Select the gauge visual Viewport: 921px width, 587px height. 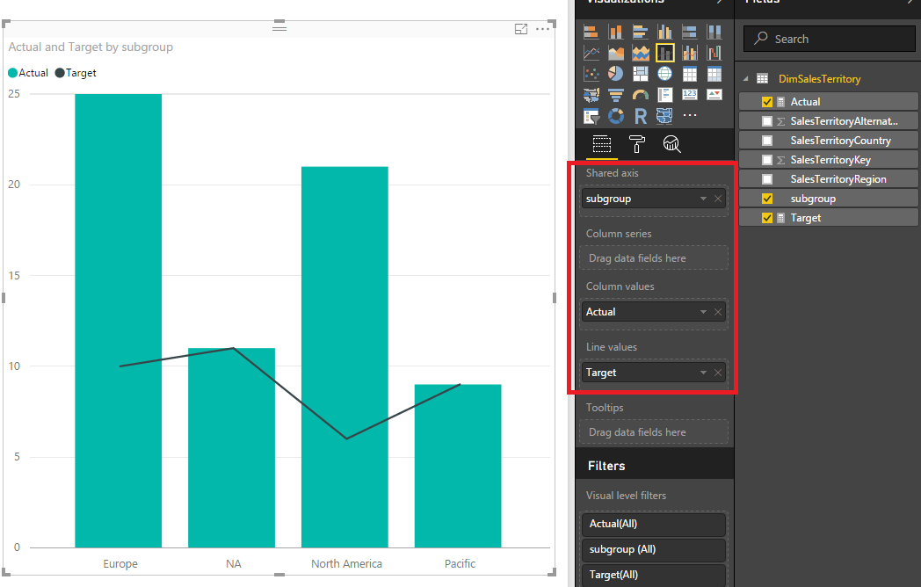click(x=641, y=95)
